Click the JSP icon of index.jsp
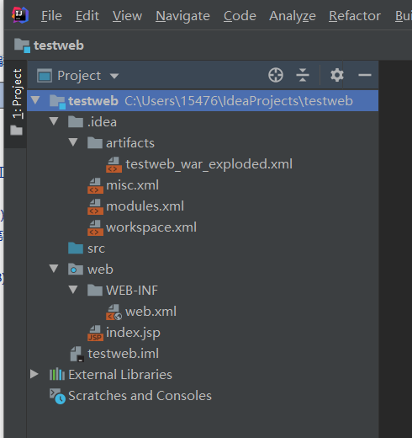 (x=95, y=333)
